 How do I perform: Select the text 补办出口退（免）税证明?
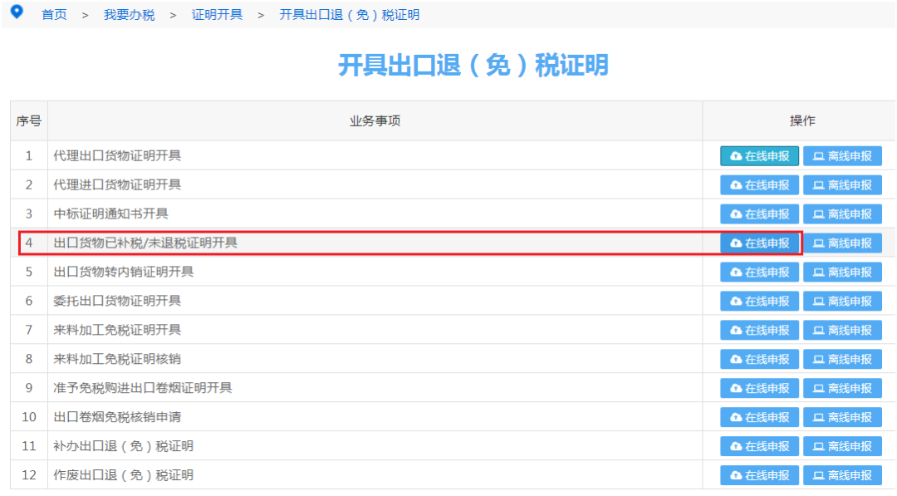[x=124, y=446]
